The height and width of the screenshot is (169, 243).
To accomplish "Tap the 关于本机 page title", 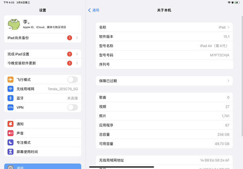I will [164, 10].
